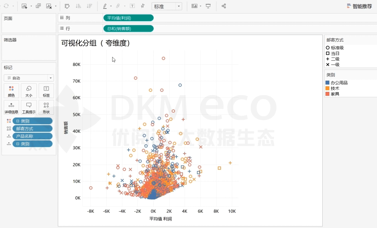Click the new worksheet icon in toolbar

[24, 6]
